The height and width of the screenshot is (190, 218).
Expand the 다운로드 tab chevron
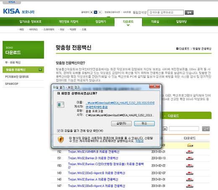pyautogui.click(x=128, y=25)
